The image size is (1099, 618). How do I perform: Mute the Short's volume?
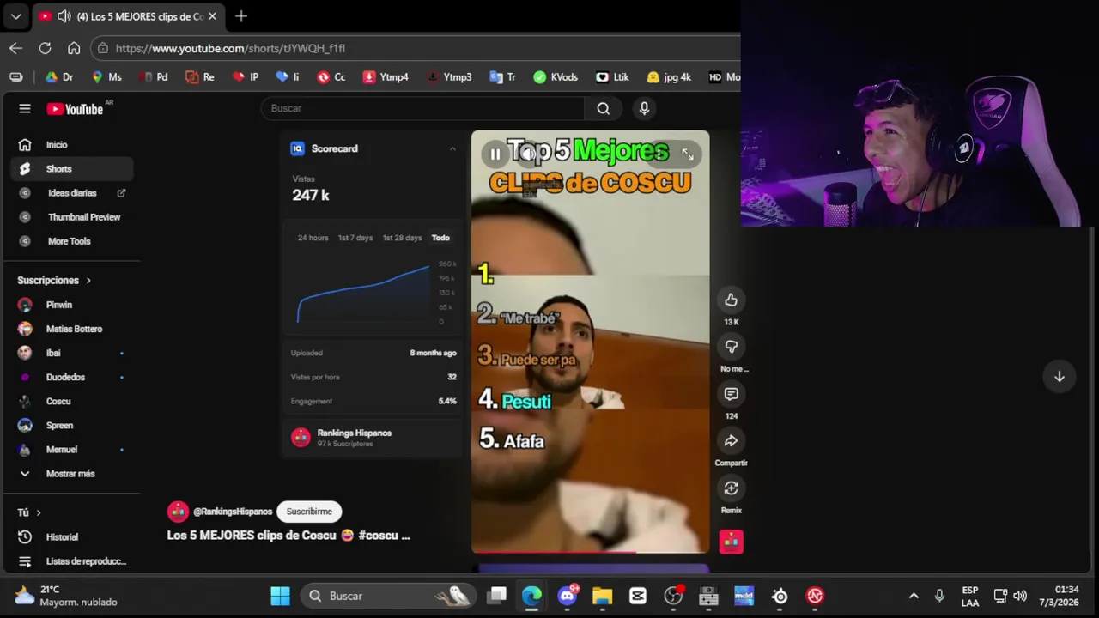[528, 154]
